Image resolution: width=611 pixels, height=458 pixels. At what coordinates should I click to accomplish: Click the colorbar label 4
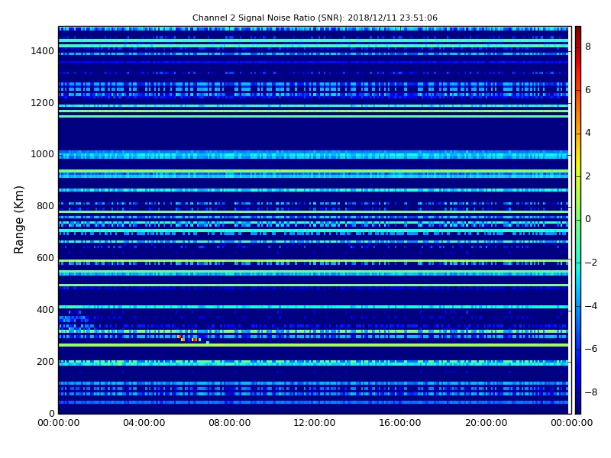point(588,133)
